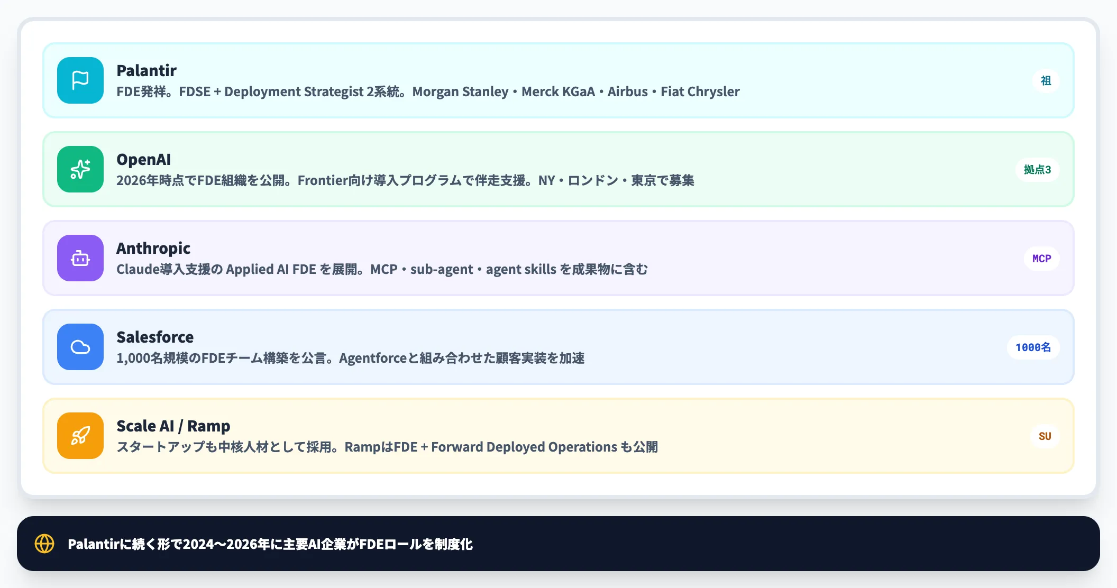1117x588 pixels.
Task: Select the Salesforce heading text
Action: click(155, 337)
